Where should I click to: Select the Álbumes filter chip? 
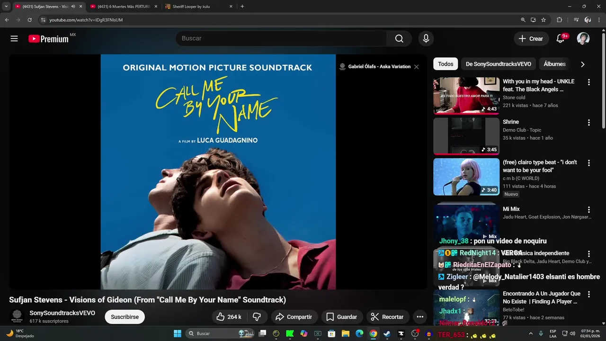coord(554,64)
